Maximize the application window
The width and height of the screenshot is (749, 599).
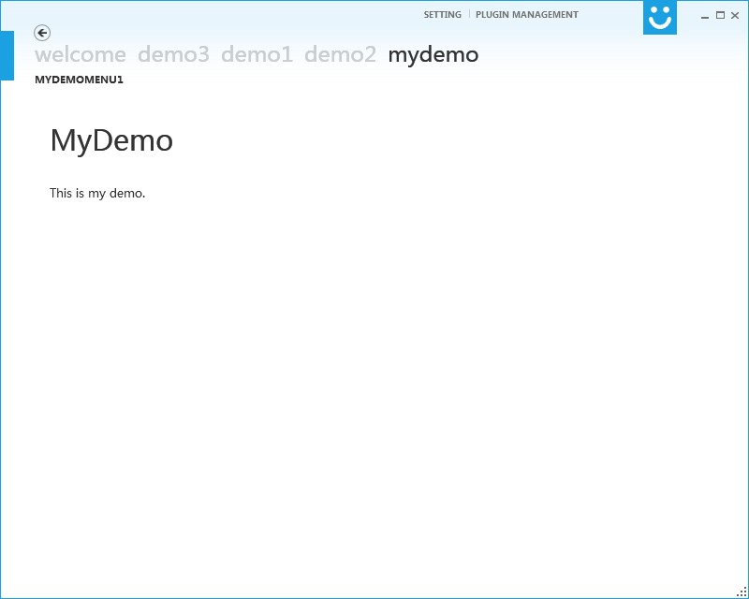720,15
